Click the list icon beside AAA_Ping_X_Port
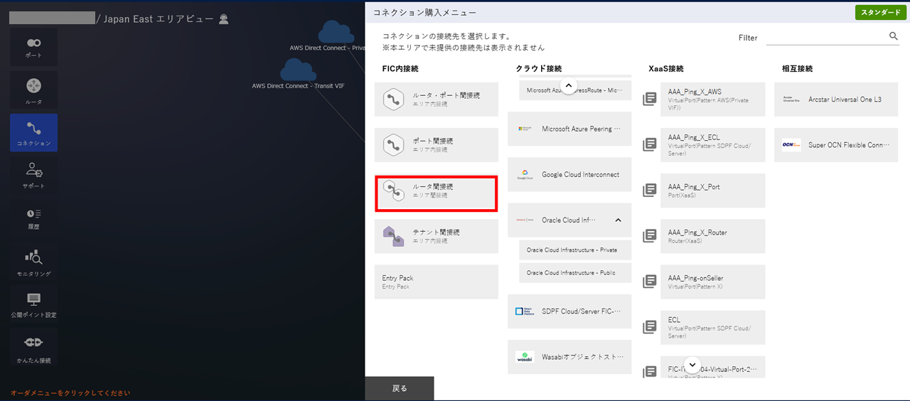 coord(649,191)
